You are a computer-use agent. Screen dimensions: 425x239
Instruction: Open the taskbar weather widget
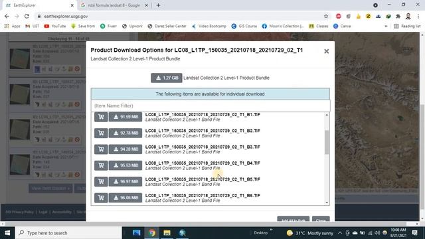[310, 233]
